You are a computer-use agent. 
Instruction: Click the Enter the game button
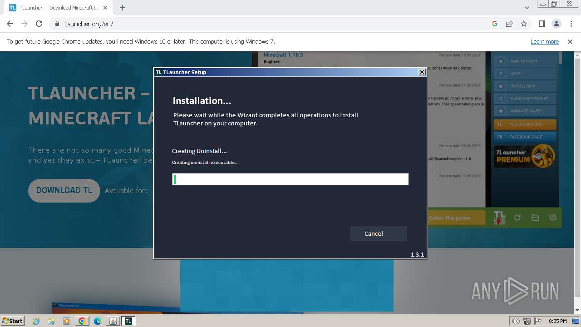point(456,218)
